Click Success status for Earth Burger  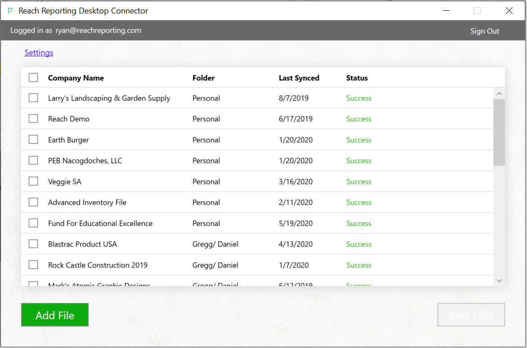(359, 140)
